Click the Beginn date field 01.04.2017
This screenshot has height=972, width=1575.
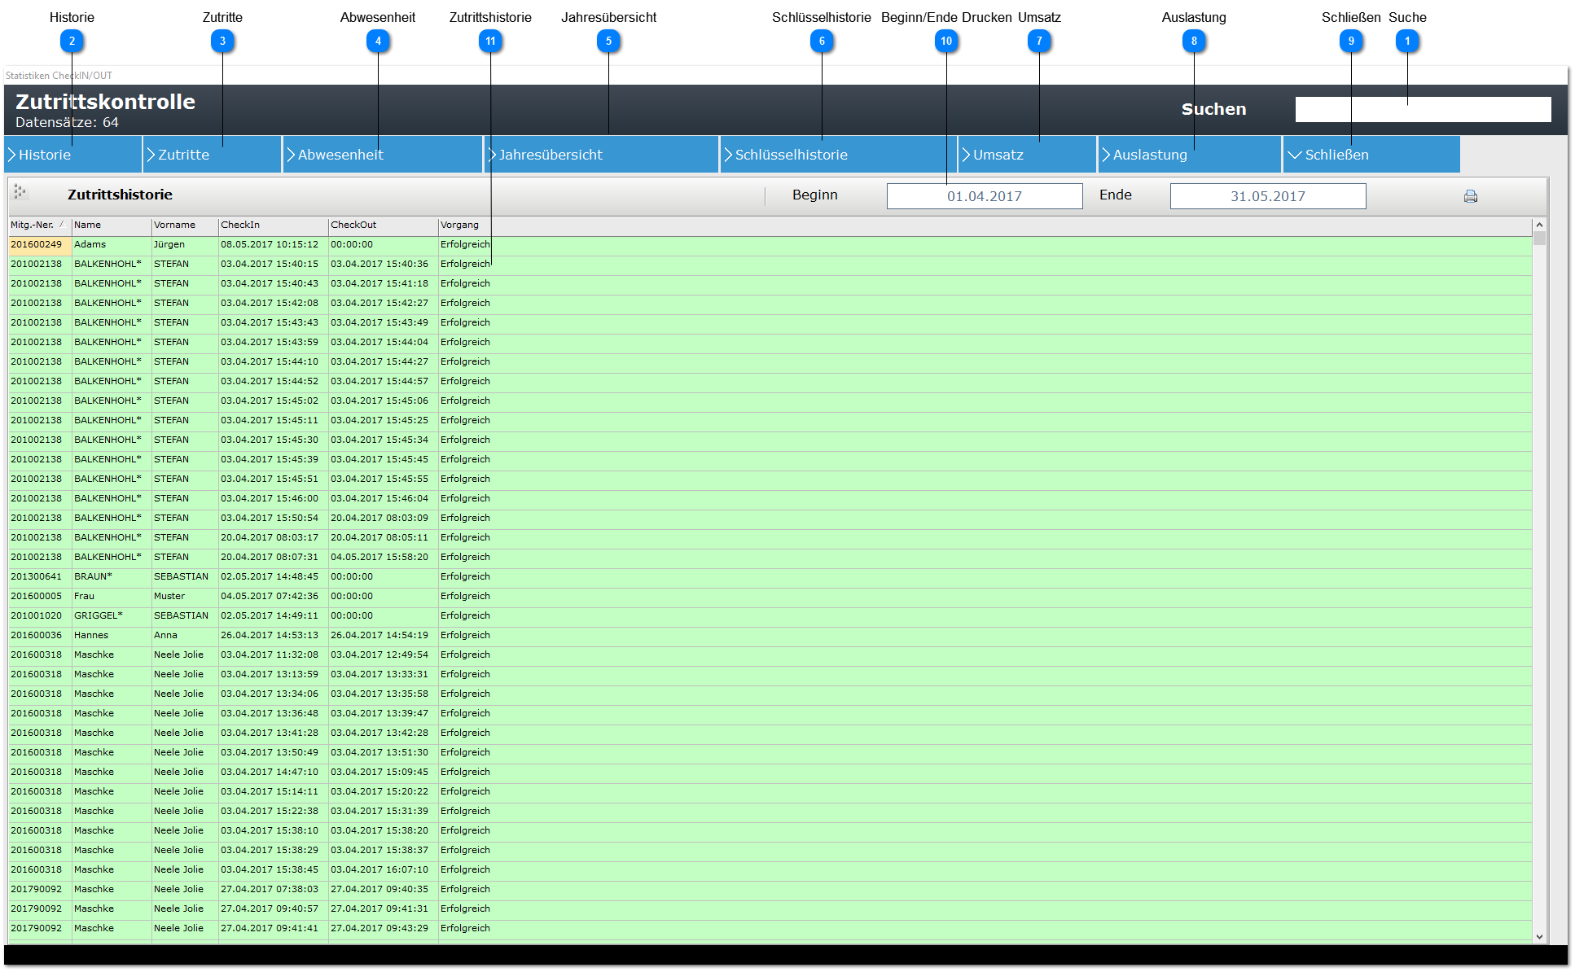pos(985,196)
